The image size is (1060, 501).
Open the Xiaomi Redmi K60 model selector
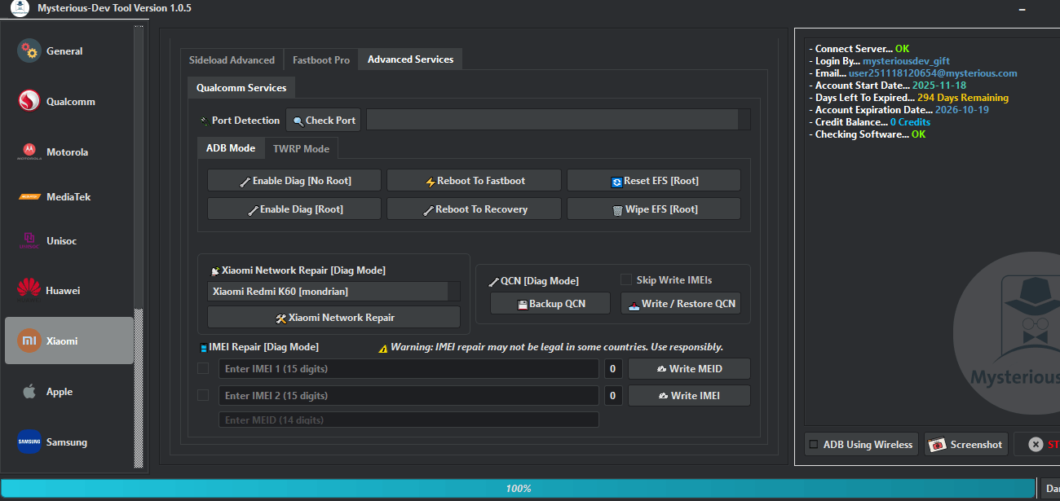tap(329, 291)
